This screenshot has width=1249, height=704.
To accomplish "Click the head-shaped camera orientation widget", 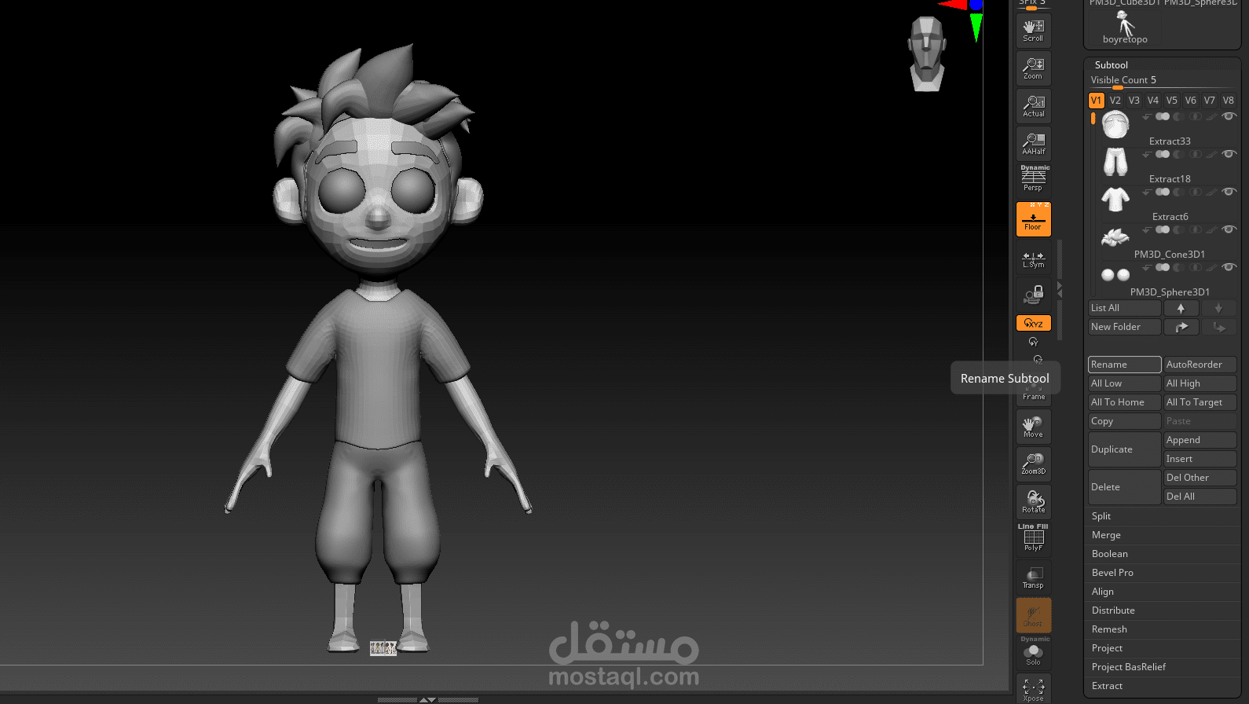I will [x=927, y=53].
